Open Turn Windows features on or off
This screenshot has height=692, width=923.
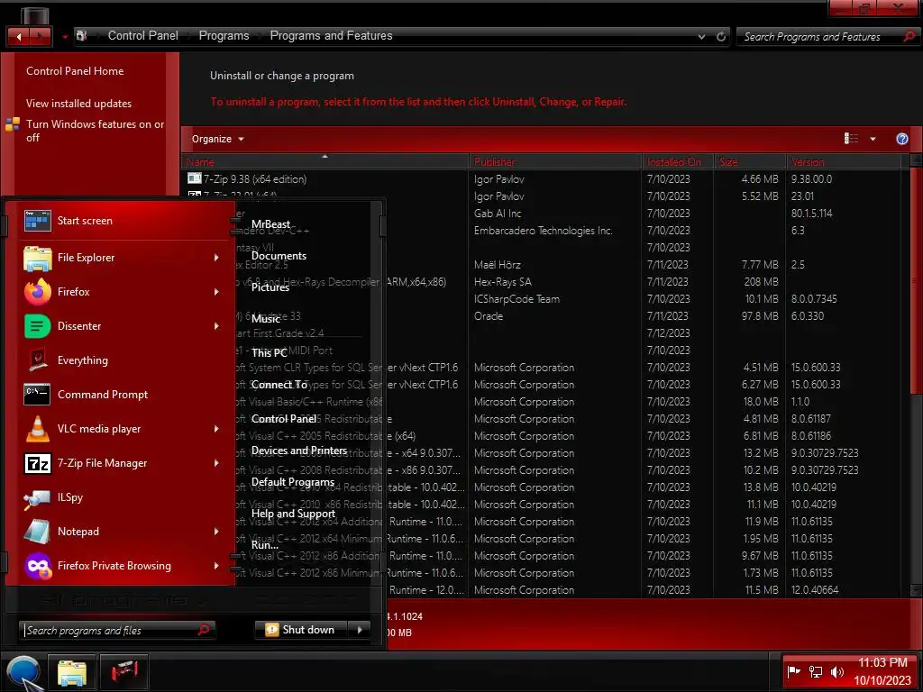click(95, 131)
